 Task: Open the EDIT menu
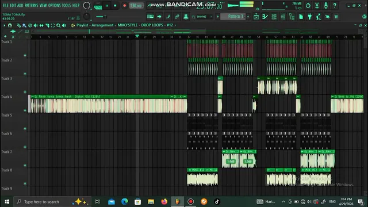pos(13,5)
